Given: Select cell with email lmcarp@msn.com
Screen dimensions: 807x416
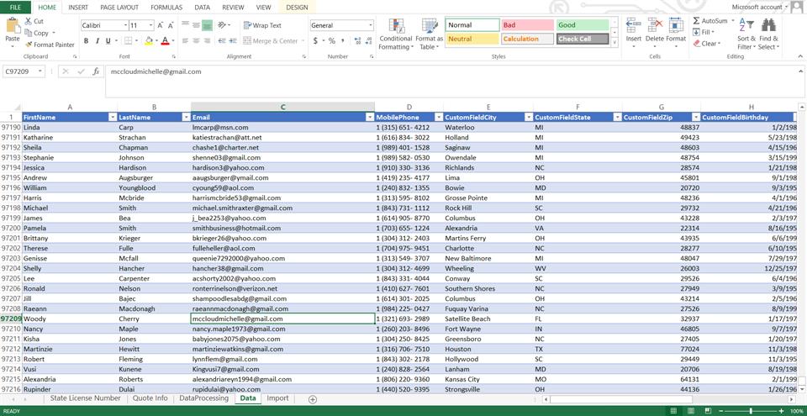Looking at the screenshot, I should click(282, 127).
